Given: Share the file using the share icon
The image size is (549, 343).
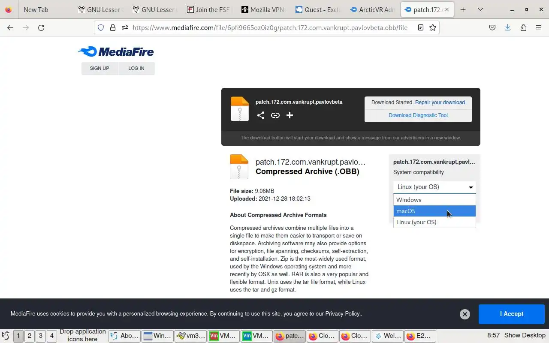Looking at the screenshot, I should pyautogui.click(x=261, y=115).
